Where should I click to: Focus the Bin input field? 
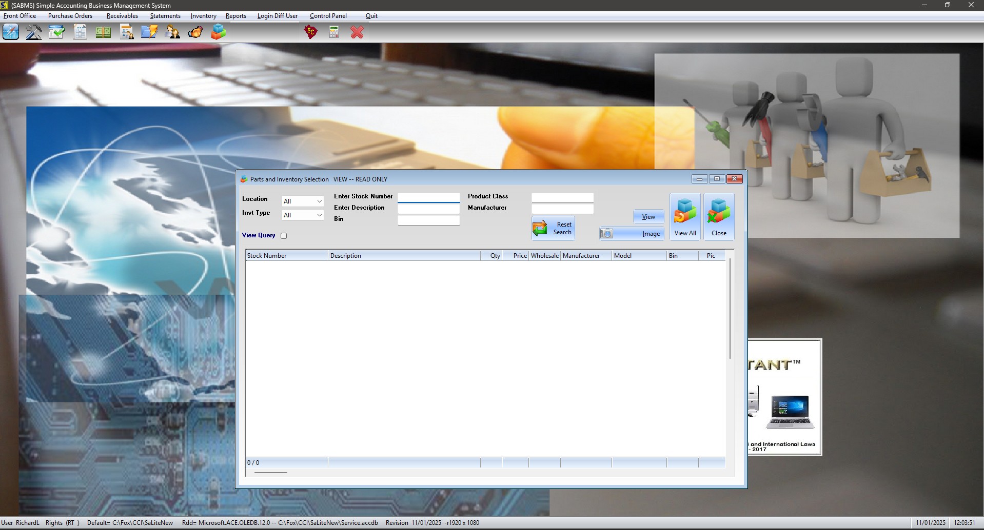[x=429, y=220]
